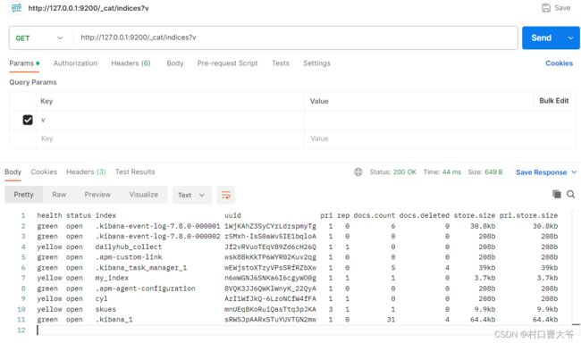Image resolution: width=581 pixels, height=343 pixels.
Task: Click the HTTP request icon beside the title
Action: (x=16, y=7)
